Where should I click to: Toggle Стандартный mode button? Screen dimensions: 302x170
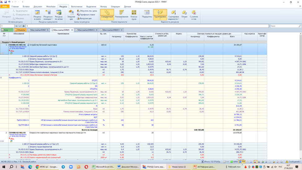point(107,15)
